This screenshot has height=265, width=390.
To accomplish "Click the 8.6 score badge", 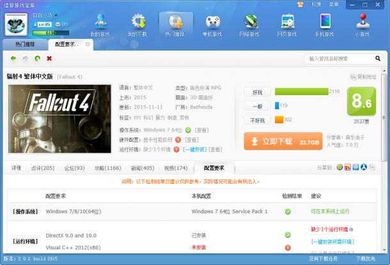I will [x=361, y=102].
